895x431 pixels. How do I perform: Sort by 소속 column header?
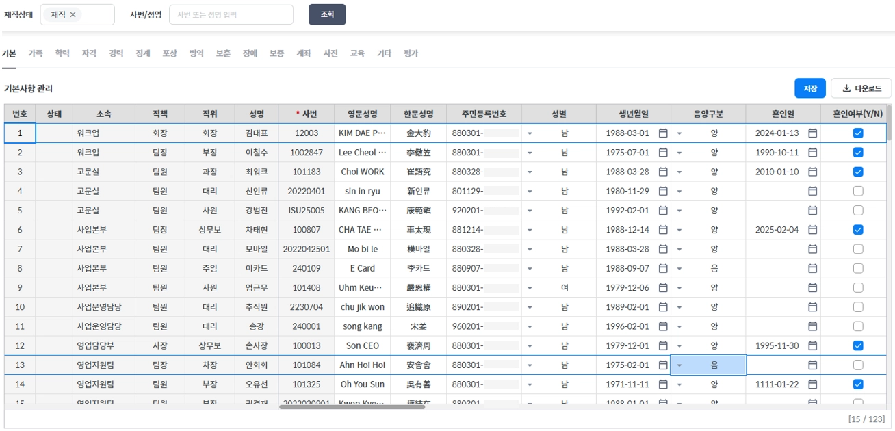tap(104, 114)
